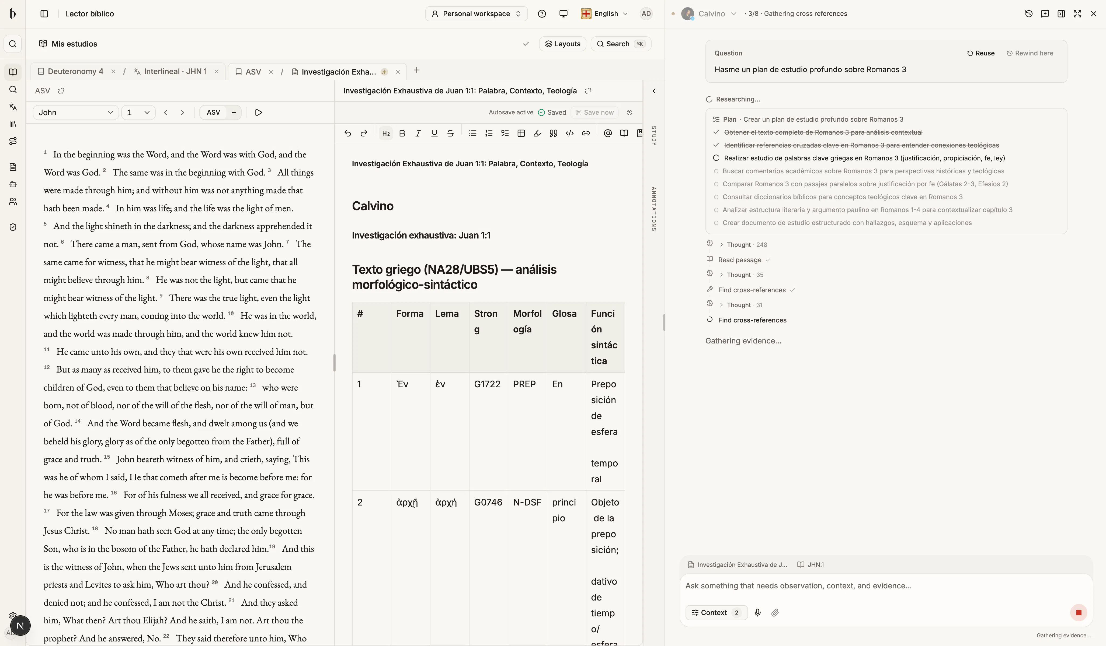Click the undo arrow in editor toolbar
This screenshot has width=1106, height=646.
(x=347, y=133)
